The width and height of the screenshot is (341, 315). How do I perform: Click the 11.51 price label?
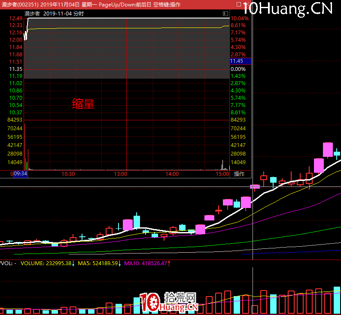[x=15, y=62]
